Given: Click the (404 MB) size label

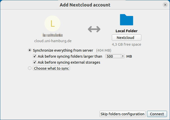Looking at the screenshot, I should point(104,50).
